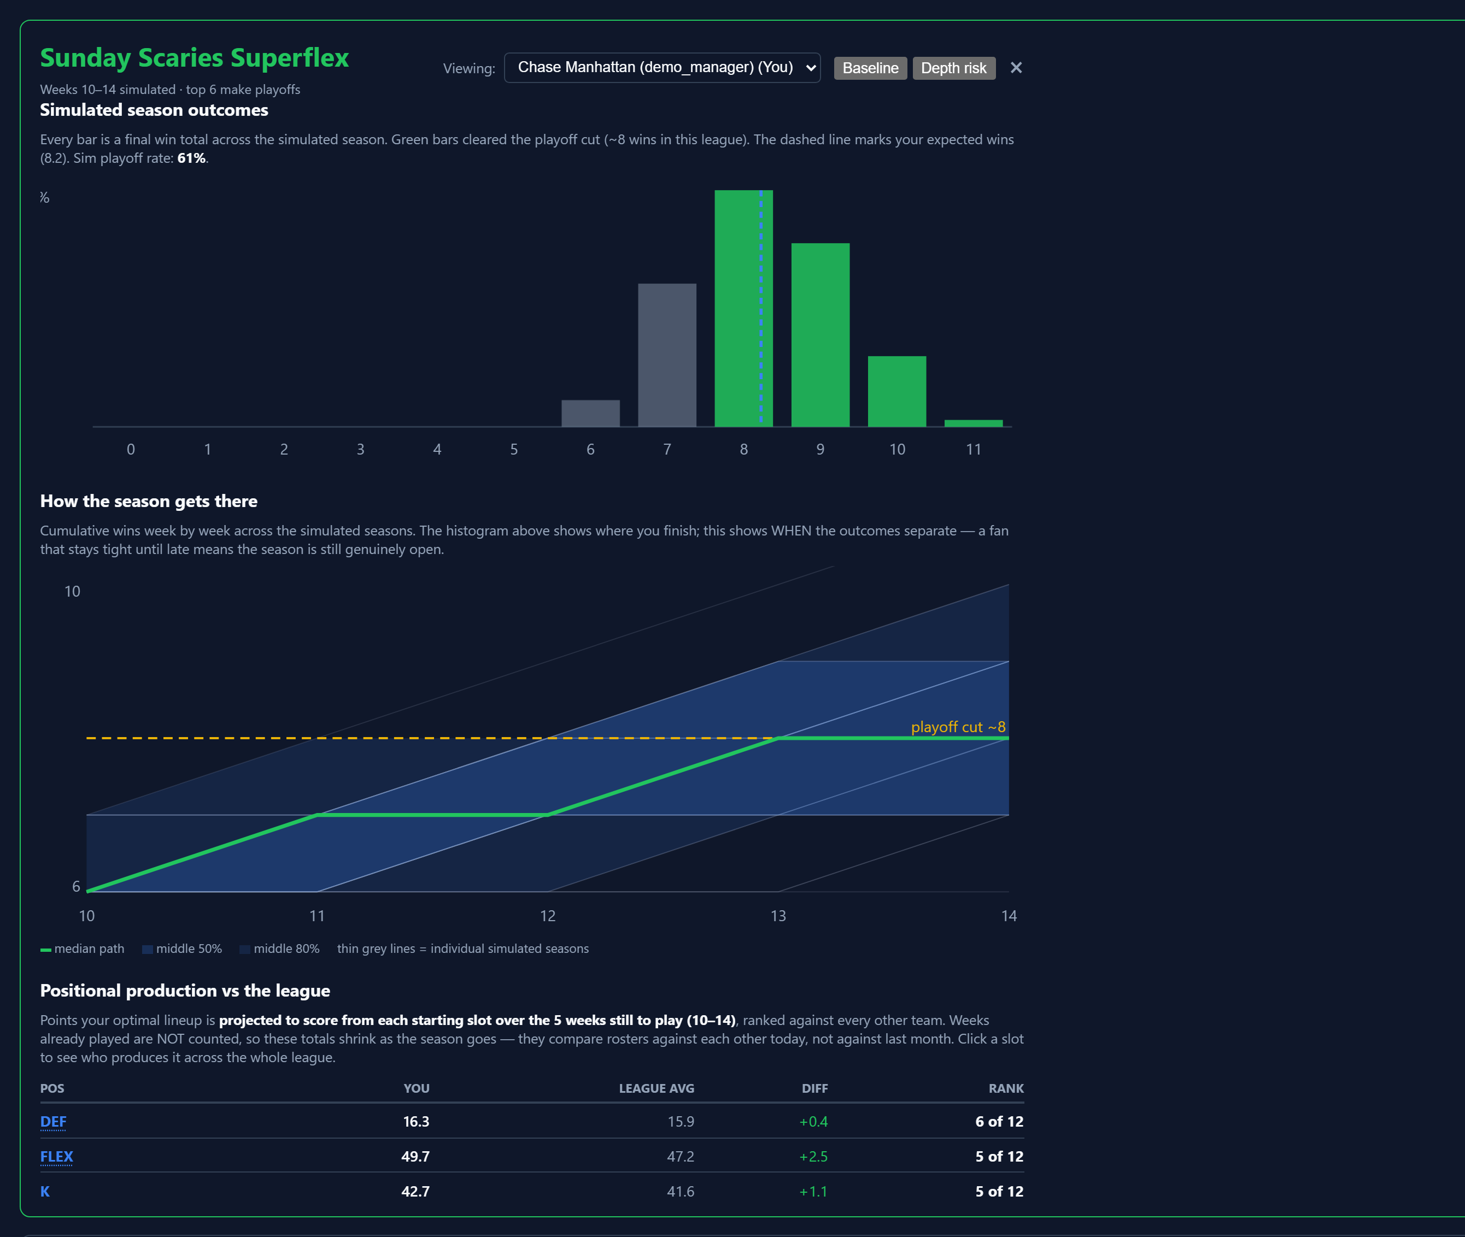The width and height of the screenshot is (1465, 1237).
Task: Click the '15.9' league average value
Action: tap(681, 1121)
